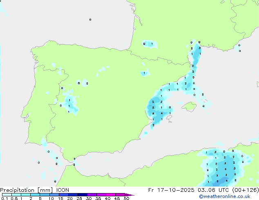Click Ibiza island on the map
The height and width of the screenshot is (200, 259).
(x=169, y=118)
